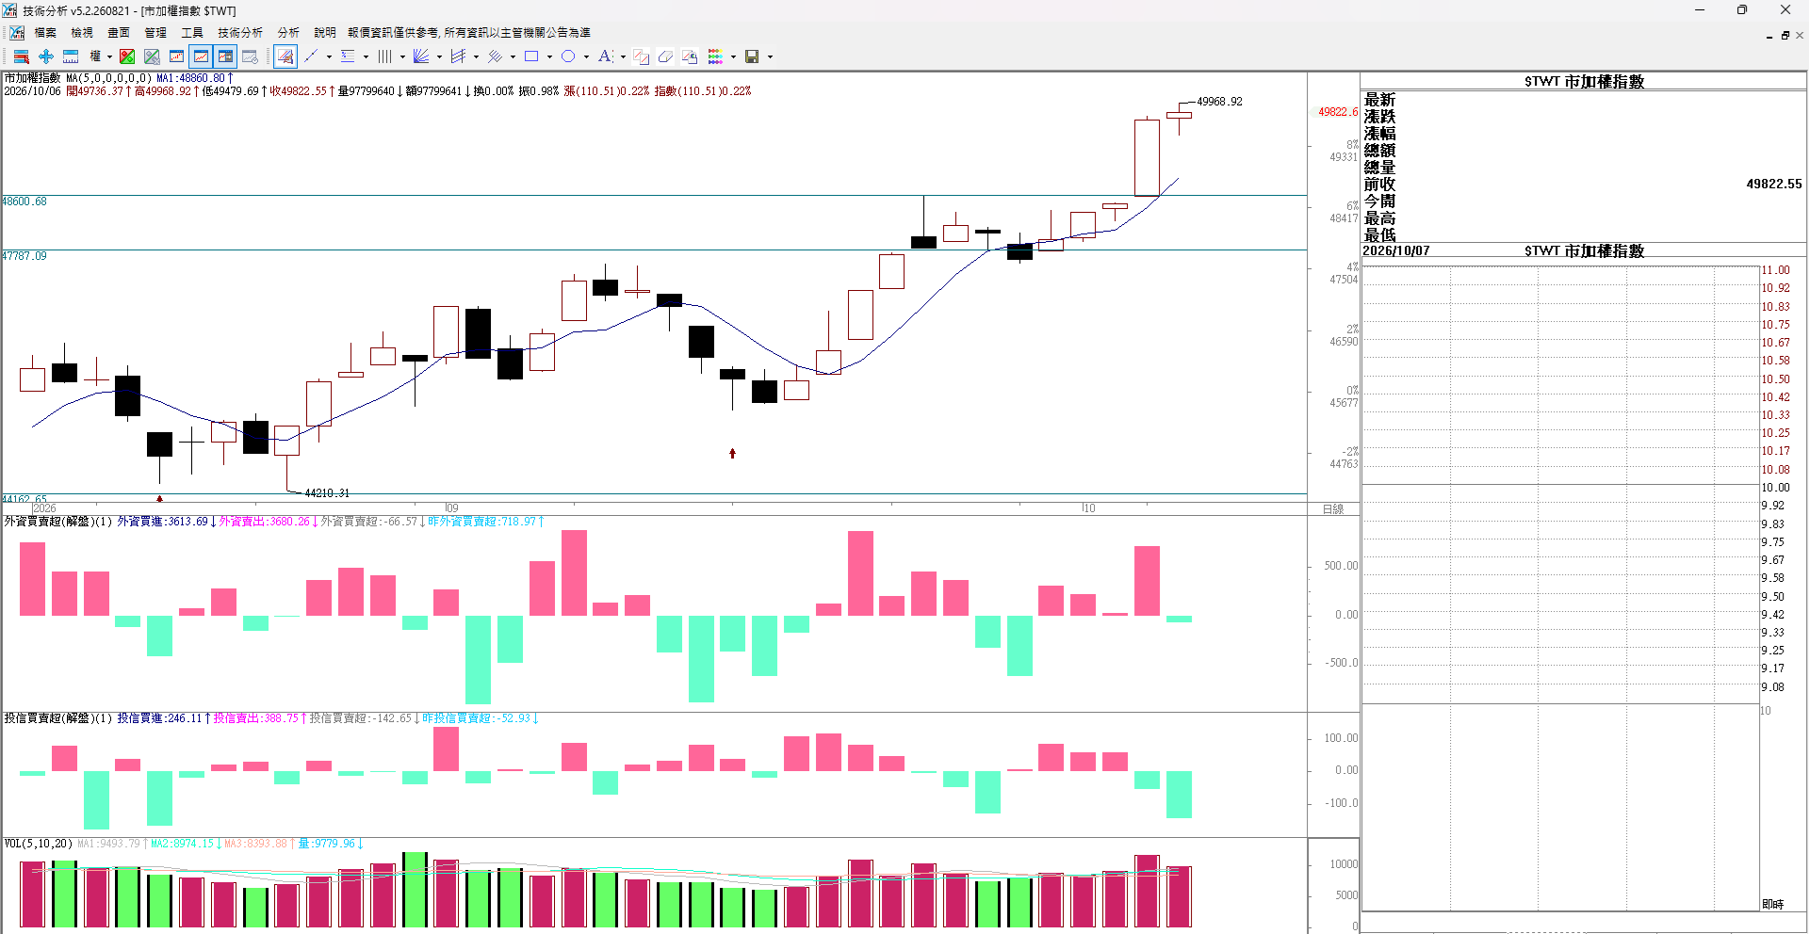Expand the trend line tool dropdown arrow
1809x934 pixels.
coord(329,56)
